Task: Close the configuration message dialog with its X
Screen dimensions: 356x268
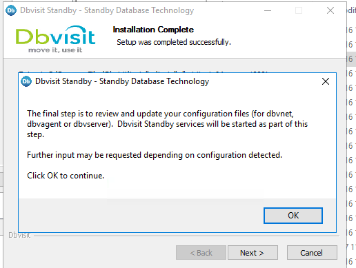Action: tap(326, 81)
